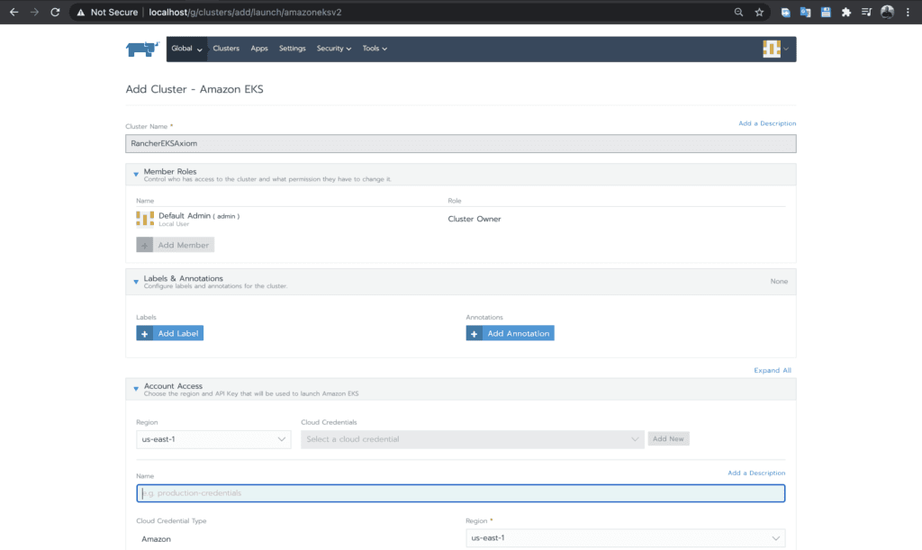The width and height of the screenshot is (922, 550).
Task: Click the Amazon credential type text
Action: point(157,539)
